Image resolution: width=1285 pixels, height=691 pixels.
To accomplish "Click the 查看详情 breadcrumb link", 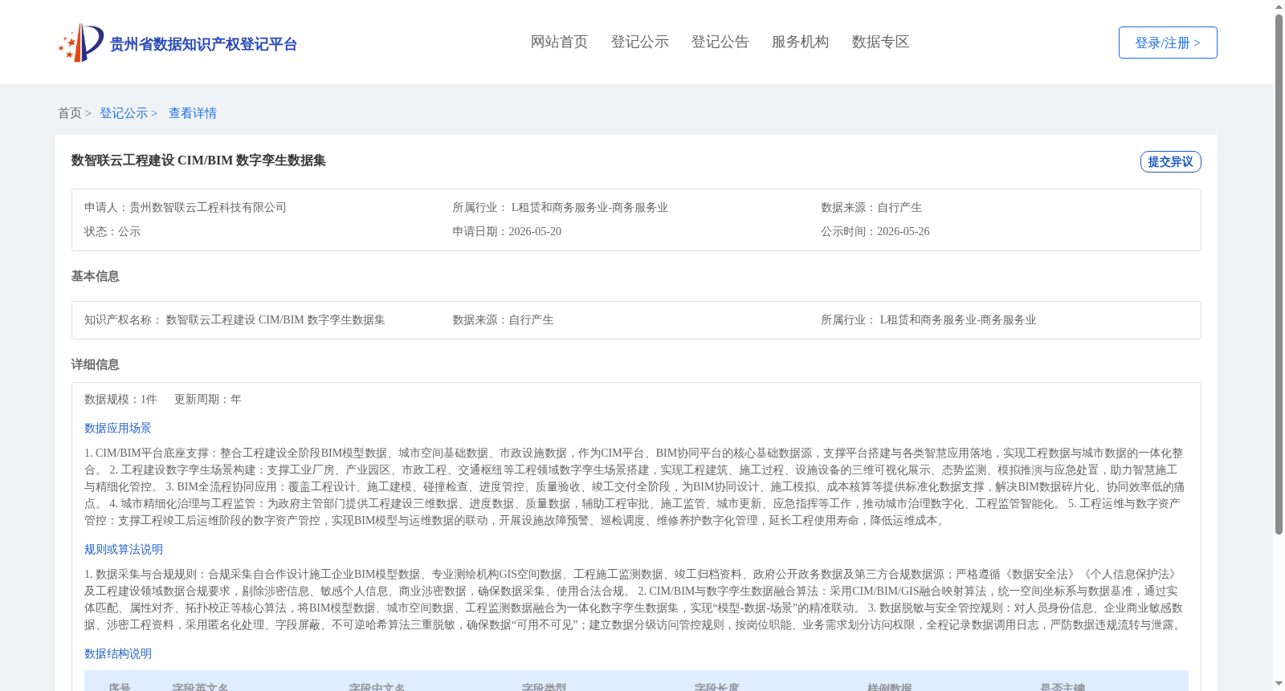I will pos(193,113).
